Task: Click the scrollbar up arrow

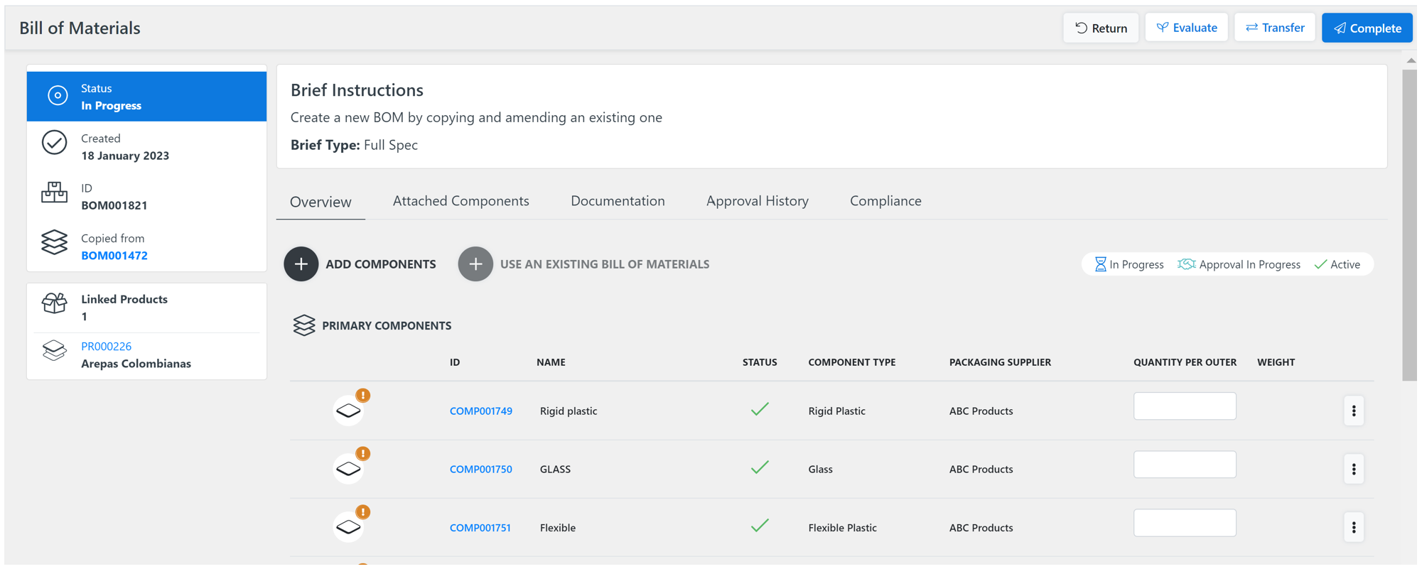Action: click(1410, 61)
